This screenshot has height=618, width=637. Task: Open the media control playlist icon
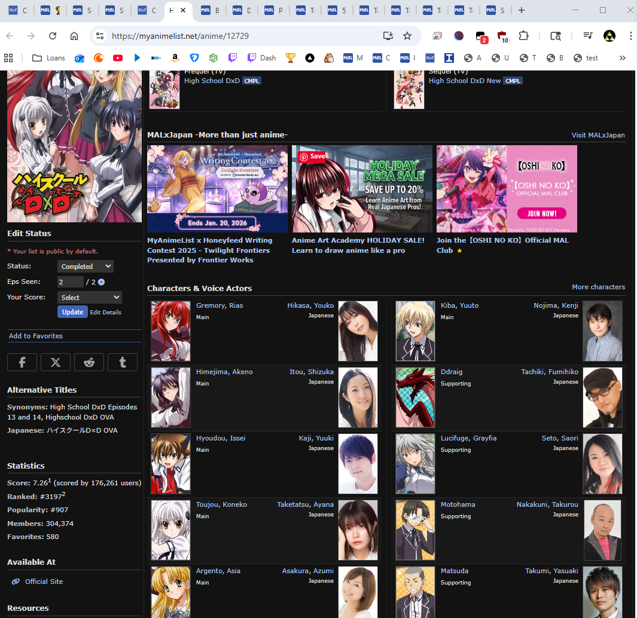(587, 36)
